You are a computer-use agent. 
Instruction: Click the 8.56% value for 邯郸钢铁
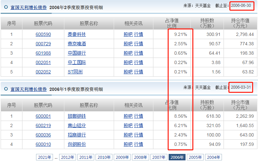[x=180, y=116]
